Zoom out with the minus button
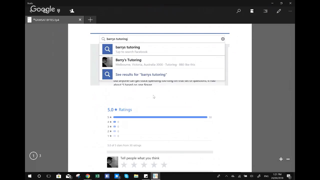 pyautogui.click(x=288, y=159)
